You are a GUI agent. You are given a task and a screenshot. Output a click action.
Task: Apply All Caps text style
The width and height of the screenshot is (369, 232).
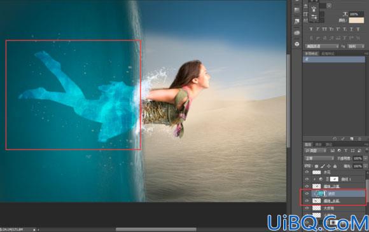click(x=324, y=29)
